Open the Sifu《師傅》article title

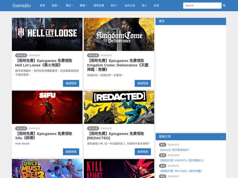click(x=44, y=136)
